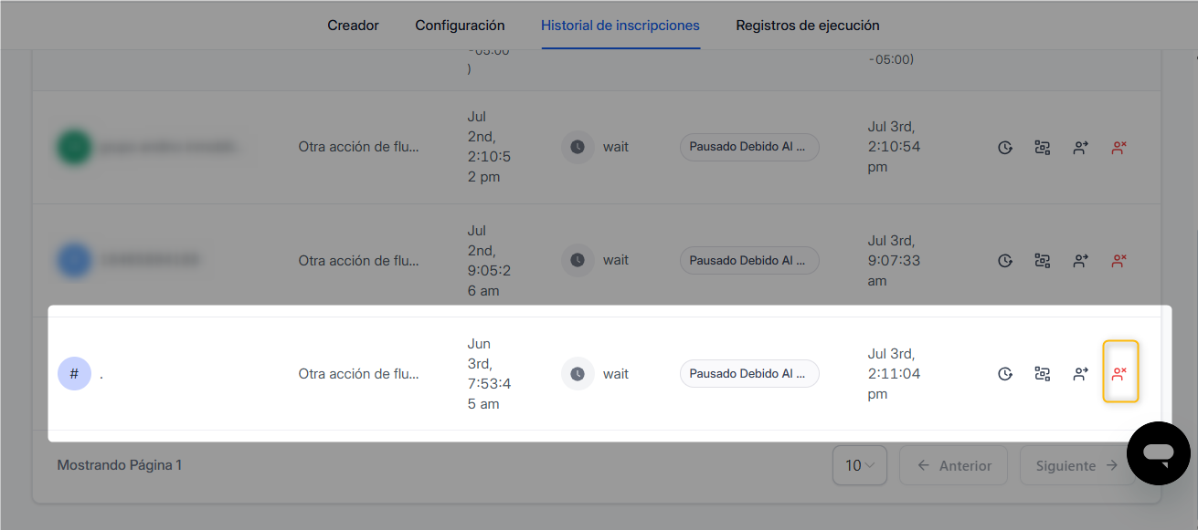
Task: Click history clock icon for 2:10:54 pm row
Action: pos(1004,147)
